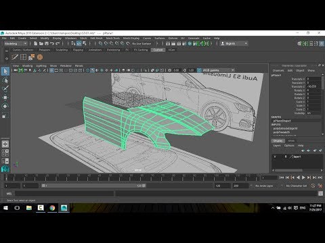Click the layer editor horizontal scrollbar
The width and height of the screenshot is (325, 243).
coord(288,170)
